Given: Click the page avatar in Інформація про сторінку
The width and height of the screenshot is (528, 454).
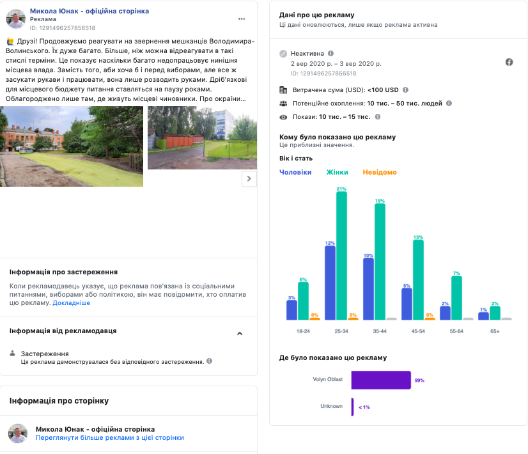Looking at the screenshot, I should (x=18, y=434).
